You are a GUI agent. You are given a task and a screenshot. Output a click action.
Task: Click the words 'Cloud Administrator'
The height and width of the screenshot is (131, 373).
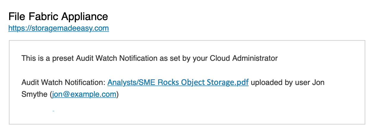tap(244, 58)
